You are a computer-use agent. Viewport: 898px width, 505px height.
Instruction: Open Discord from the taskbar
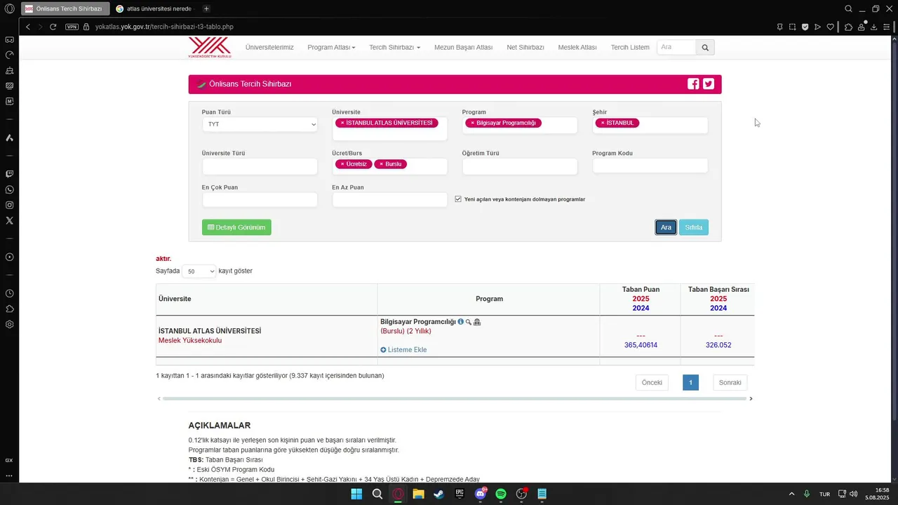[481, 494]
